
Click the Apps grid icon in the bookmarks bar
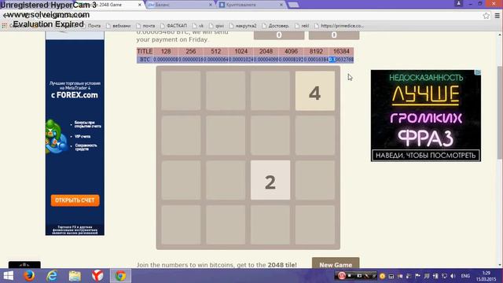[4, 26]
